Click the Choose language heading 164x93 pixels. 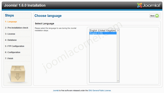tap(48, 16)
